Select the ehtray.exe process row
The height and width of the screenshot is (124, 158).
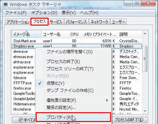tap(22, 62)
